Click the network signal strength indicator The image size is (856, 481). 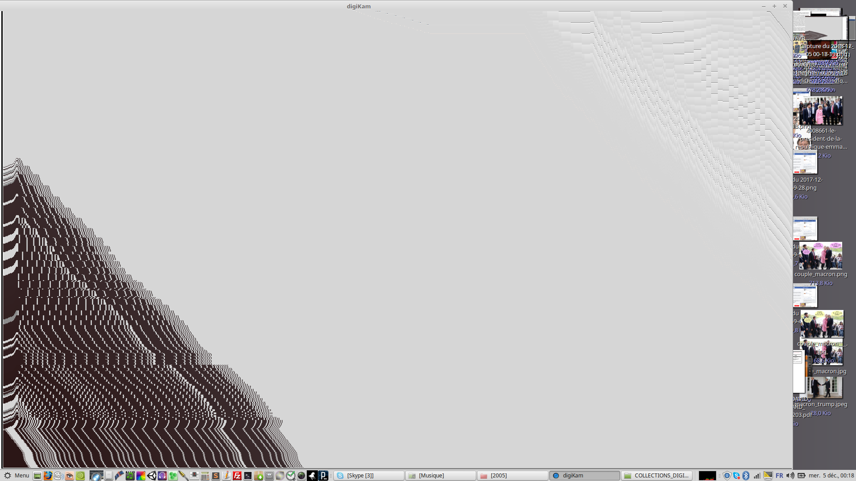click(x=757, y=476)
